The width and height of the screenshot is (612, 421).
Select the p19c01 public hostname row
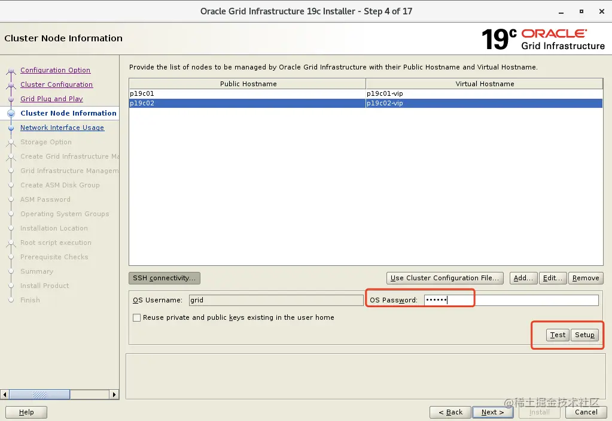[x=248, y=94]
